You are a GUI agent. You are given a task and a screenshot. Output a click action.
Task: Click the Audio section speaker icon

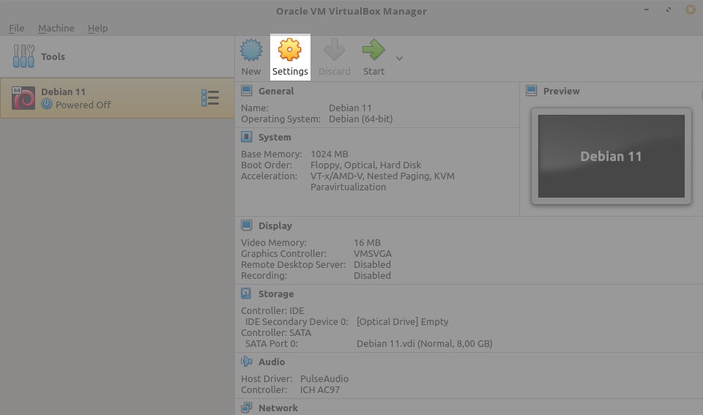coord(247,362)
